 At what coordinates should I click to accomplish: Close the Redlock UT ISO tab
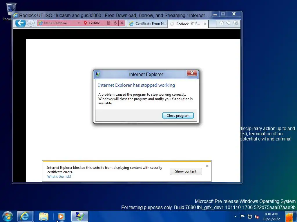[205, 24]
